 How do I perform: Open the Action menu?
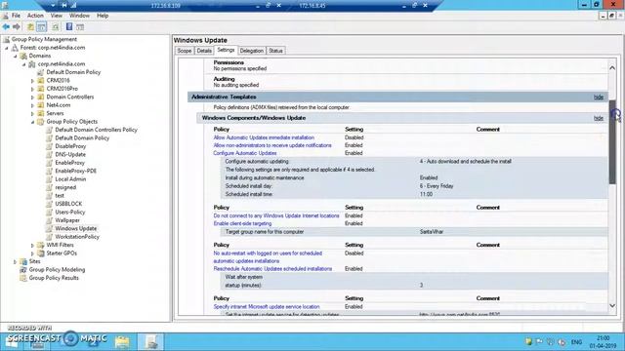(35, 16)
